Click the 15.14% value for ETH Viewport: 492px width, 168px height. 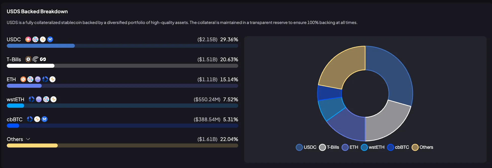(229, 79)
